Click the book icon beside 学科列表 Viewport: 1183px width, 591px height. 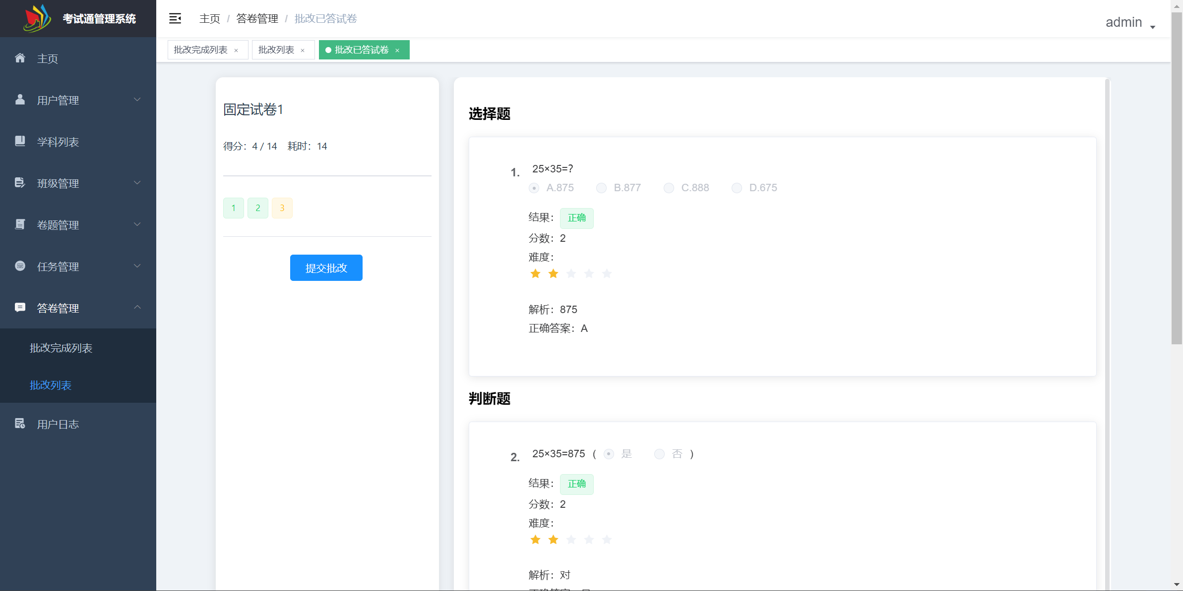(20, 141)
